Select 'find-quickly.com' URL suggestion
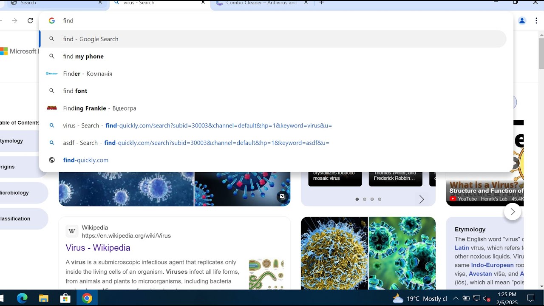Viewport: 544px width, 306px height. tap(273, 160)
